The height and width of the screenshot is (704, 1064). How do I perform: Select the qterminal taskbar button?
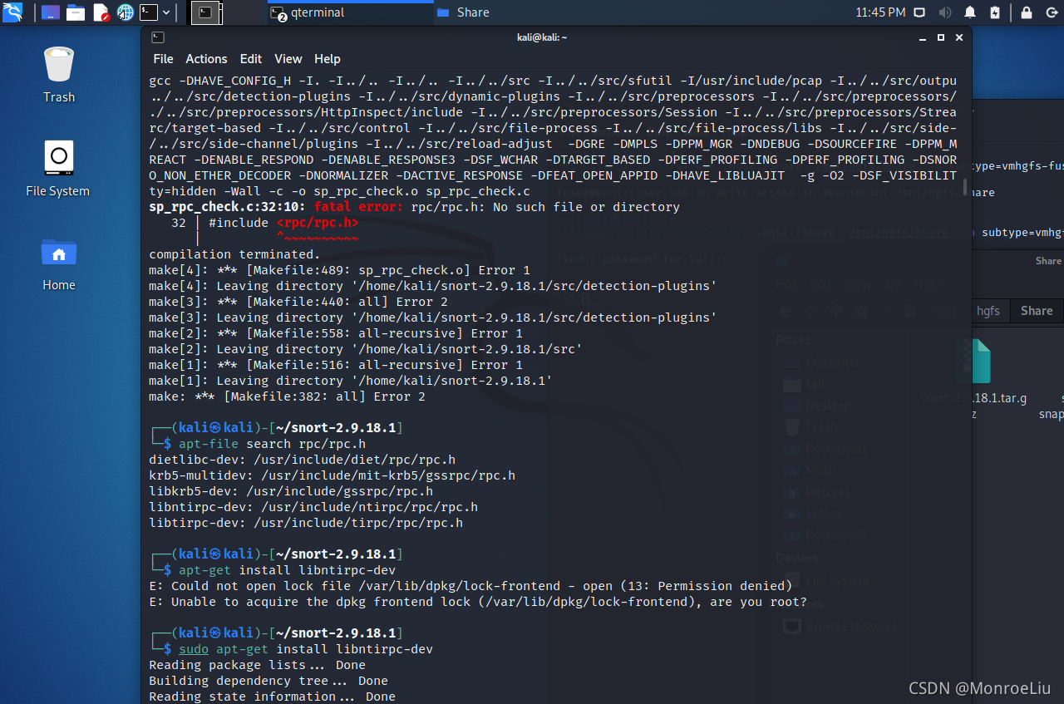(349, 12)
